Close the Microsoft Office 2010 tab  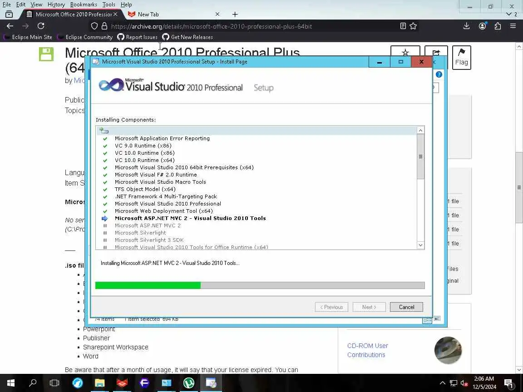pyautogui.click(x=115, y=15)
